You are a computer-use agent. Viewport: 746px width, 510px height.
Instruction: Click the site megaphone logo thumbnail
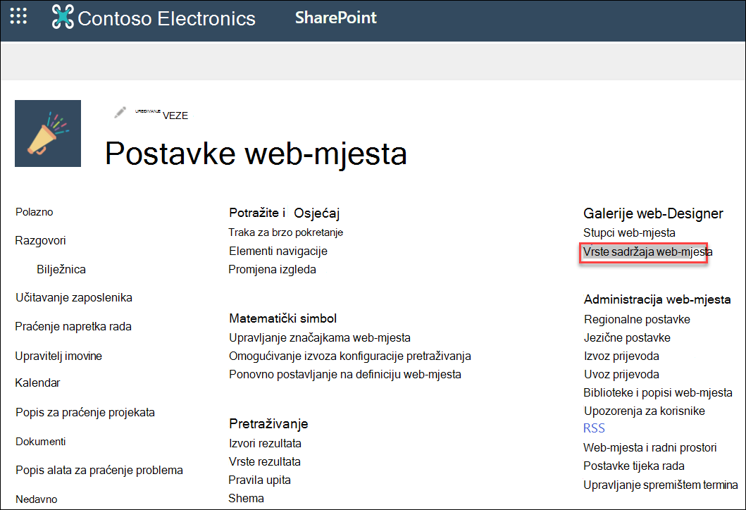(x=48, y=133)
